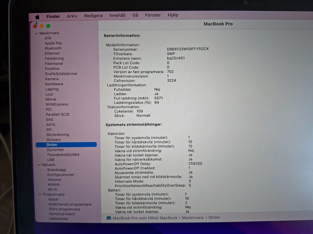This screenshot has width=313, height=234.
Task: Click the Cykelantal value 109
Action: pos(140,111)
